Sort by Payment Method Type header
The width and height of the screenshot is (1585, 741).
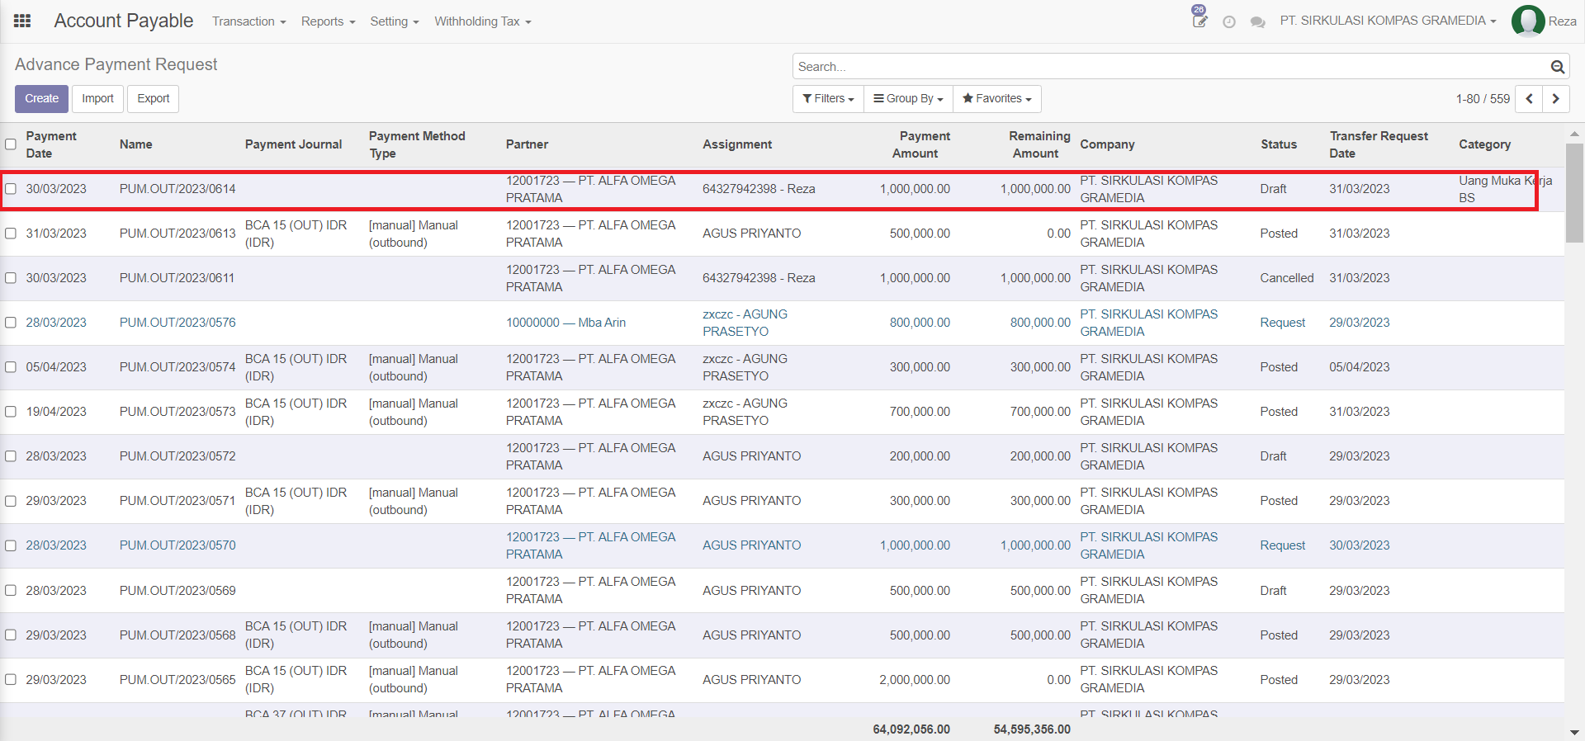click(417, 144)
